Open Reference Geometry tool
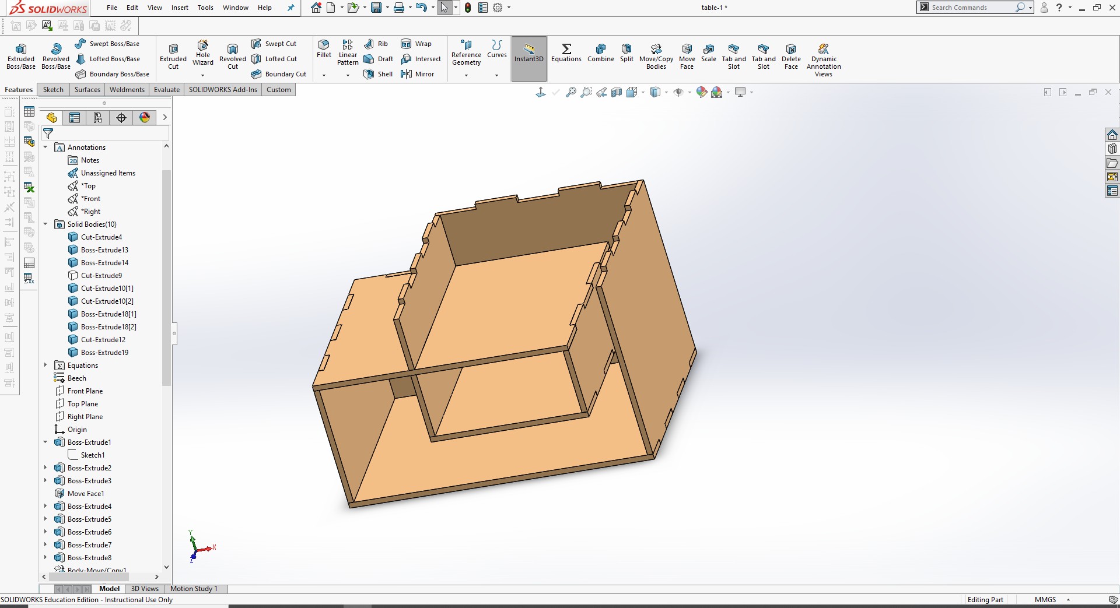Viewport: 1120px width, 608px height. [466, 52]
